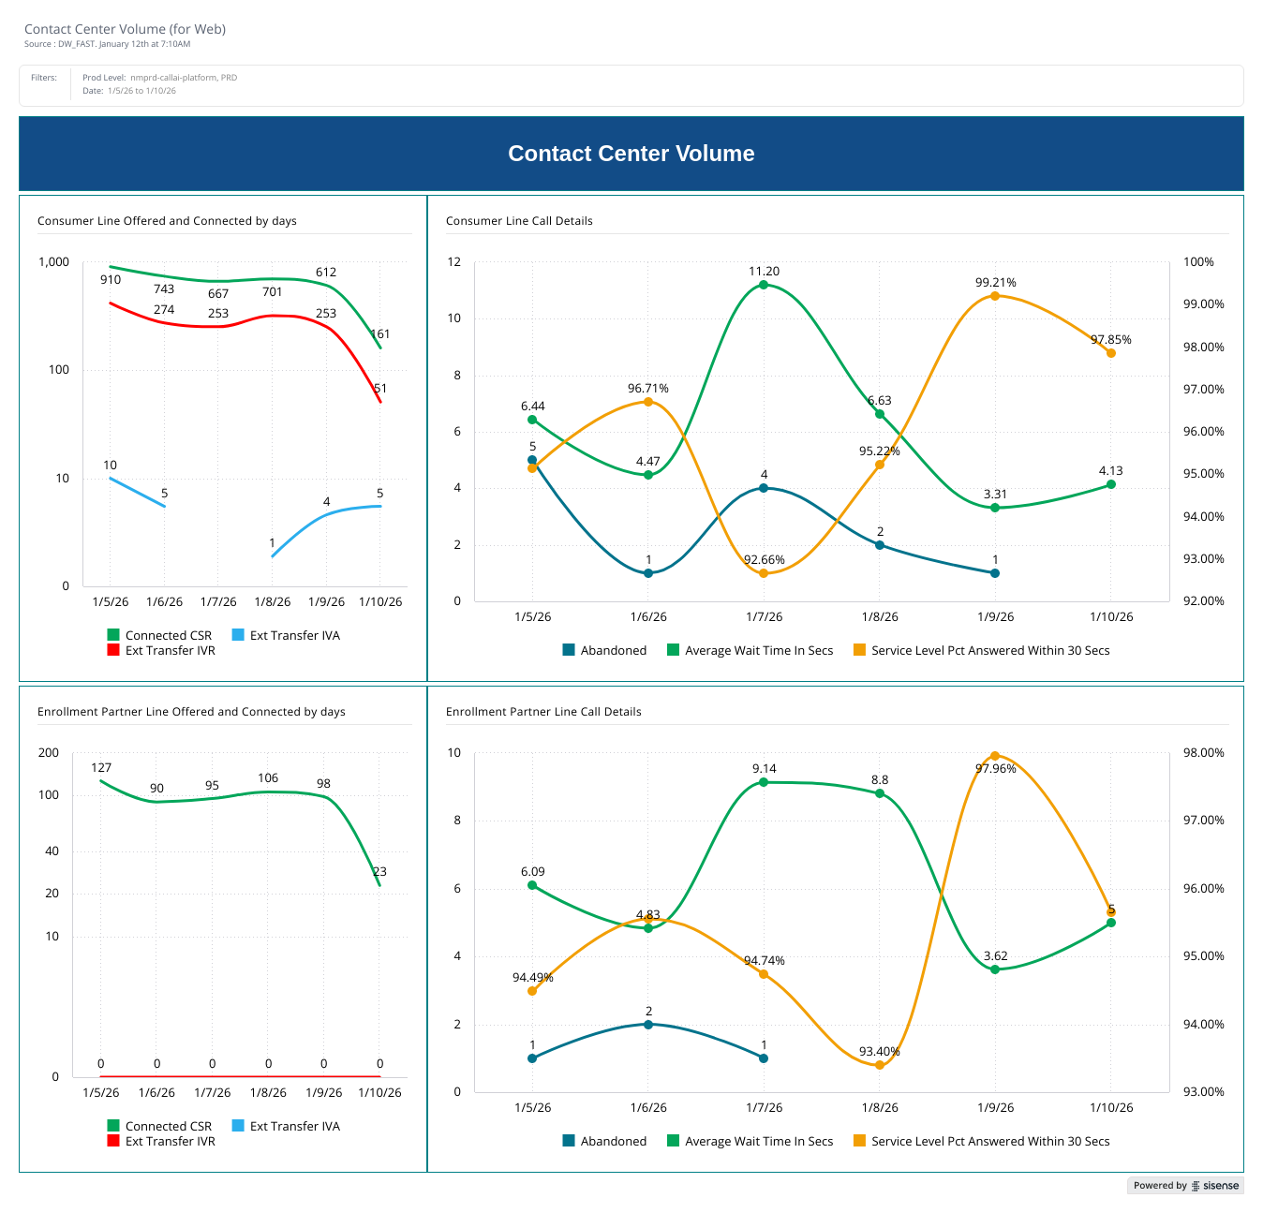Click orange Service Level swatch in Consumer Line Call Details legend

click(x=859, y=650)
